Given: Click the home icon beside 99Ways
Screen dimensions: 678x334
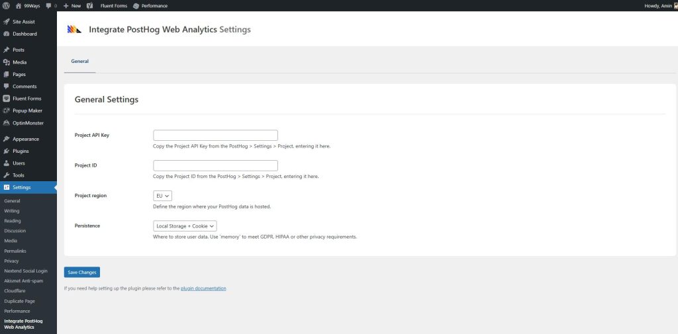Looking at the screenshot, I should (x=18, y=5).
